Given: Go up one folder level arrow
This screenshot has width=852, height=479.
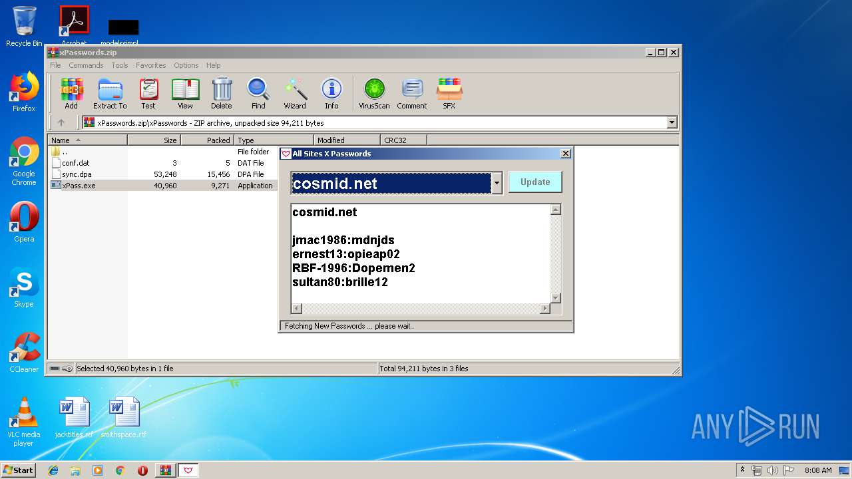Looking at the screenshot, I should [x=61, y=122].
